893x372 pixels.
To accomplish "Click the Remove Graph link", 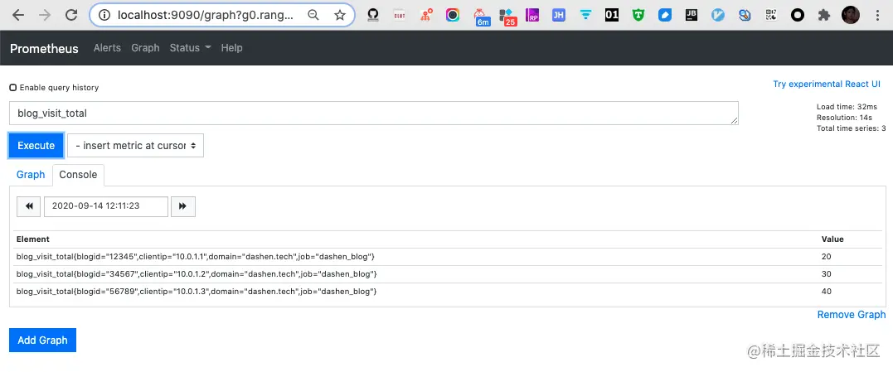I will [852, 315].
